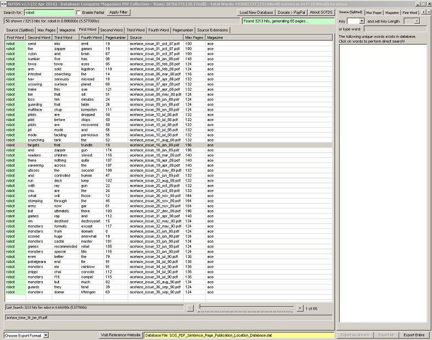Enable Partial search checkbox
432x340 pixels.
tap(78, 12)
